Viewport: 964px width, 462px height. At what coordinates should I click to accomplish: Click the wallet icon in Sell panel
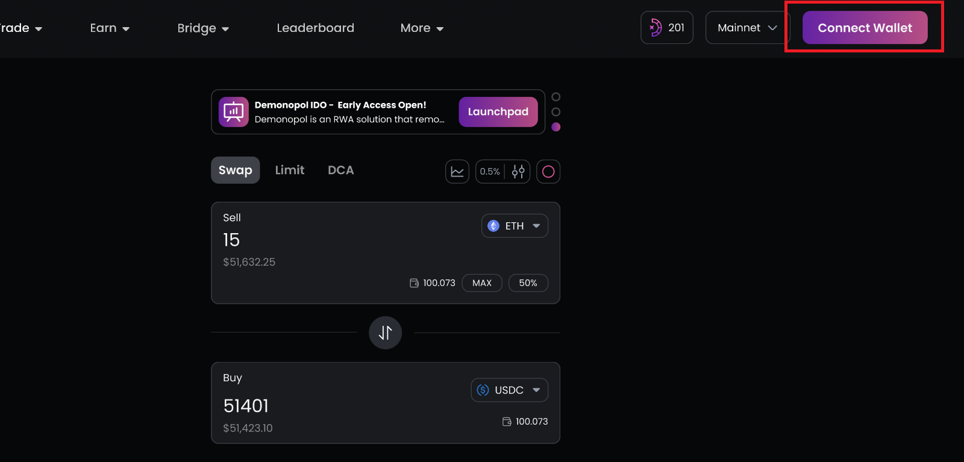click(x=415, y=283)
